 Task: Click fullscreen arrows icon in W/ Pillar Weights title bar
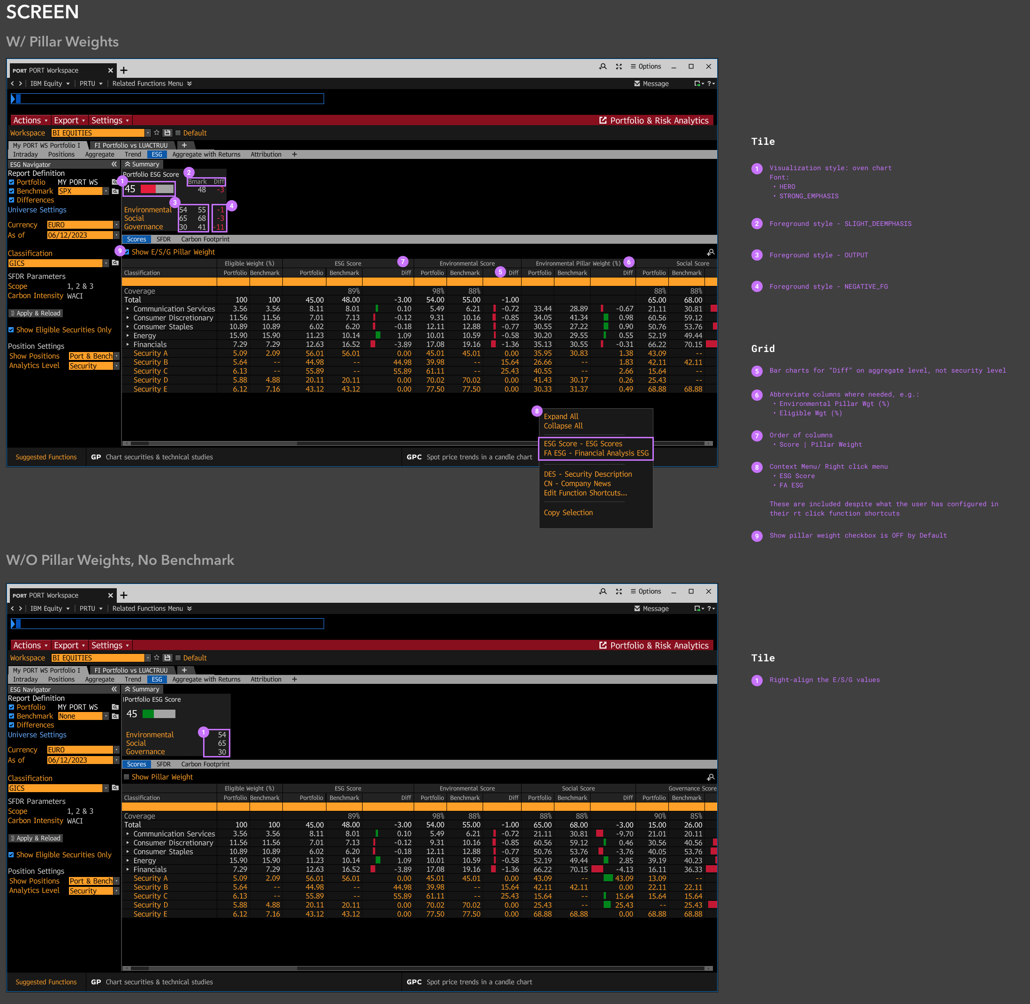click(x=618, y=67)
